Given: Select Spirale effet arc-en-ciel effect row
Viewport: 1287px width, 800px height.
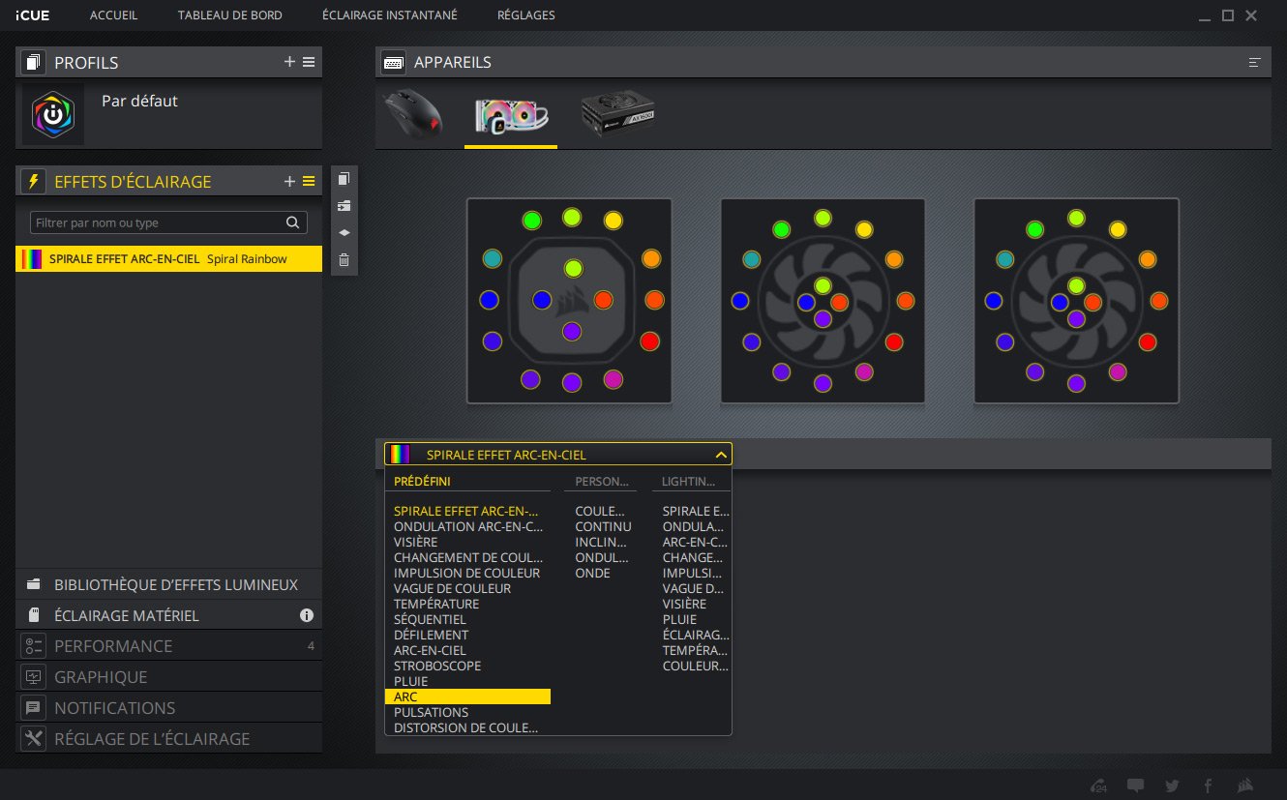Looking at the screenshot, I should point(168,258).
